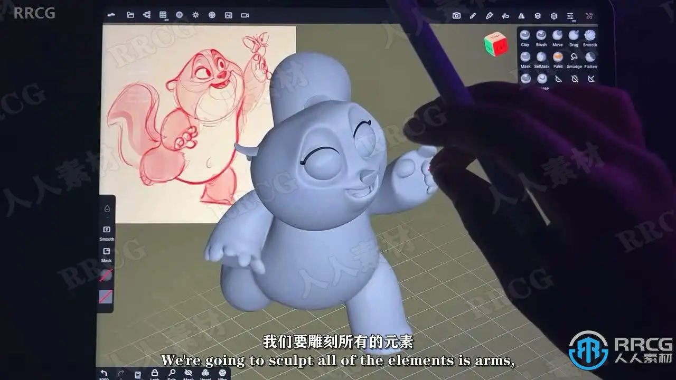Open the video camera menu
The width and height of the screenshot is (676, 380).
[x=245, y=15]
